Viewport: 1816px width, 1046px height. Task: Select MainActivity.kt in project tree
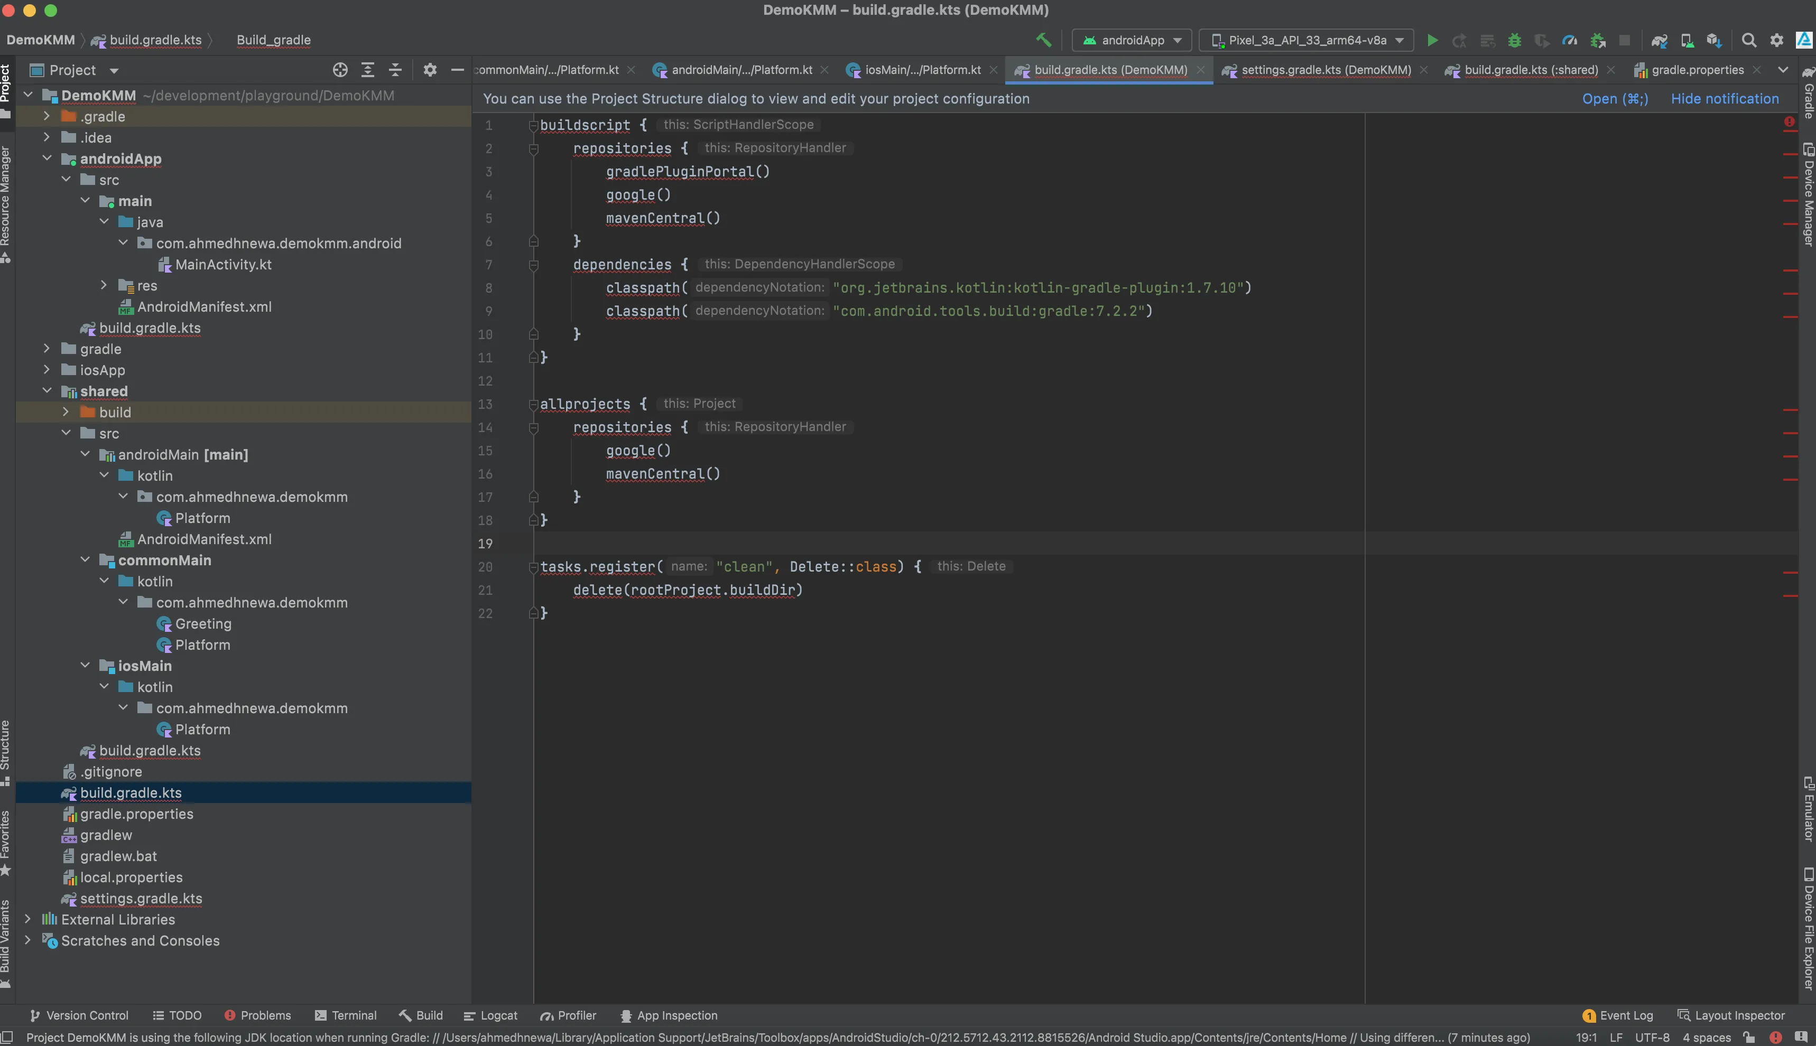[x=223, y=264]
